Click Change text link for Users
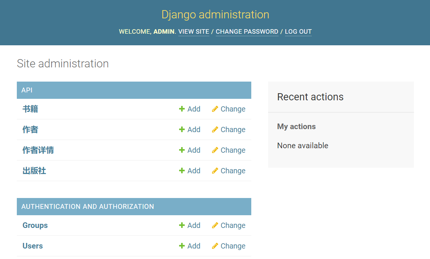Image resolution: width=430 pixels, height=259 pixels. (233, 246)
